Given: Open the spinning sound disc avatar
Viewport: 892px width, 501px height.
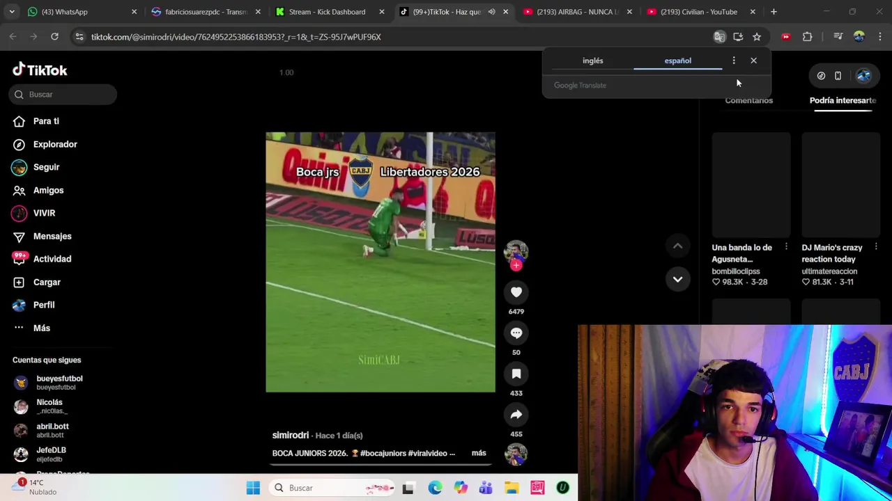Looking at the screenshot, I should (516, 454).
